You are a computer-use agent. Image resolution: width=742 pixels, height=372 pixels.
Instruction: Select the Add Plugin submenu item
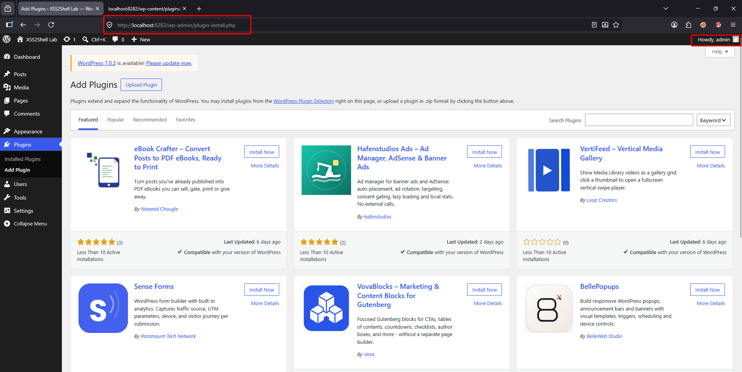click(17, 170)
